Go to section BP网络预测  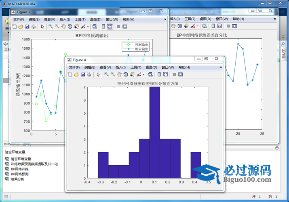click(20, 174)
